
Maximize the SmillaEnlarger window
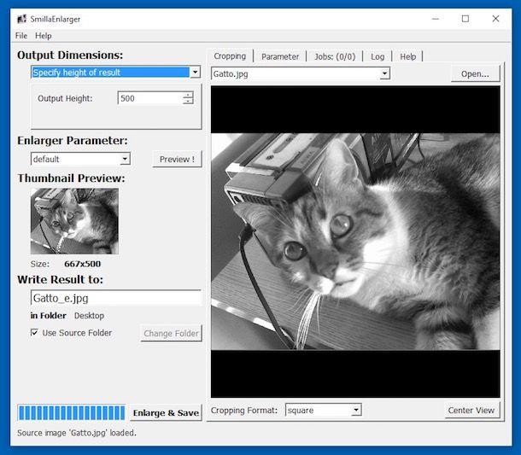point(465,19)
